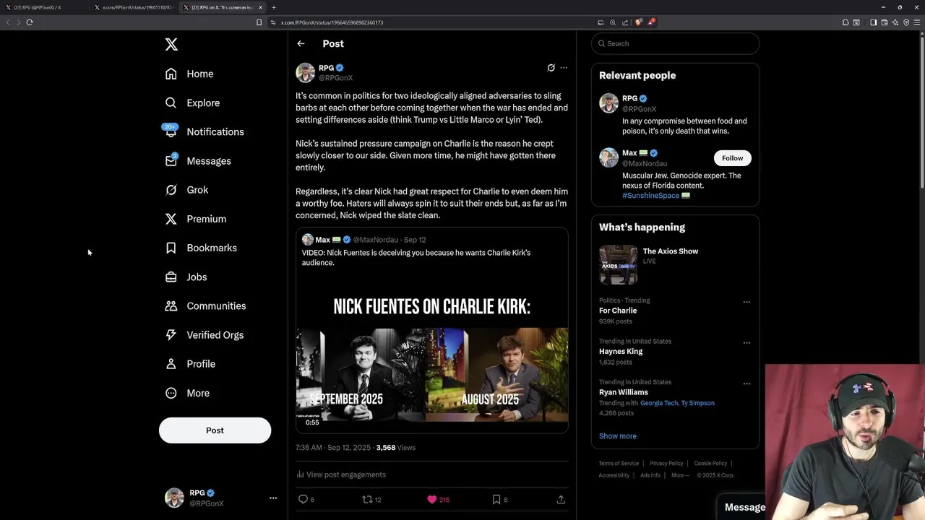Open account menu dots beside RPG account
Viewport: 925px width, 520px height.
pos(273,498)
